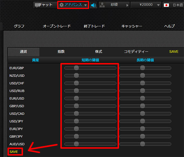The image size is (184, 157).
Task: Click the user profile avatar icon
Action: [x=102, y=5]
